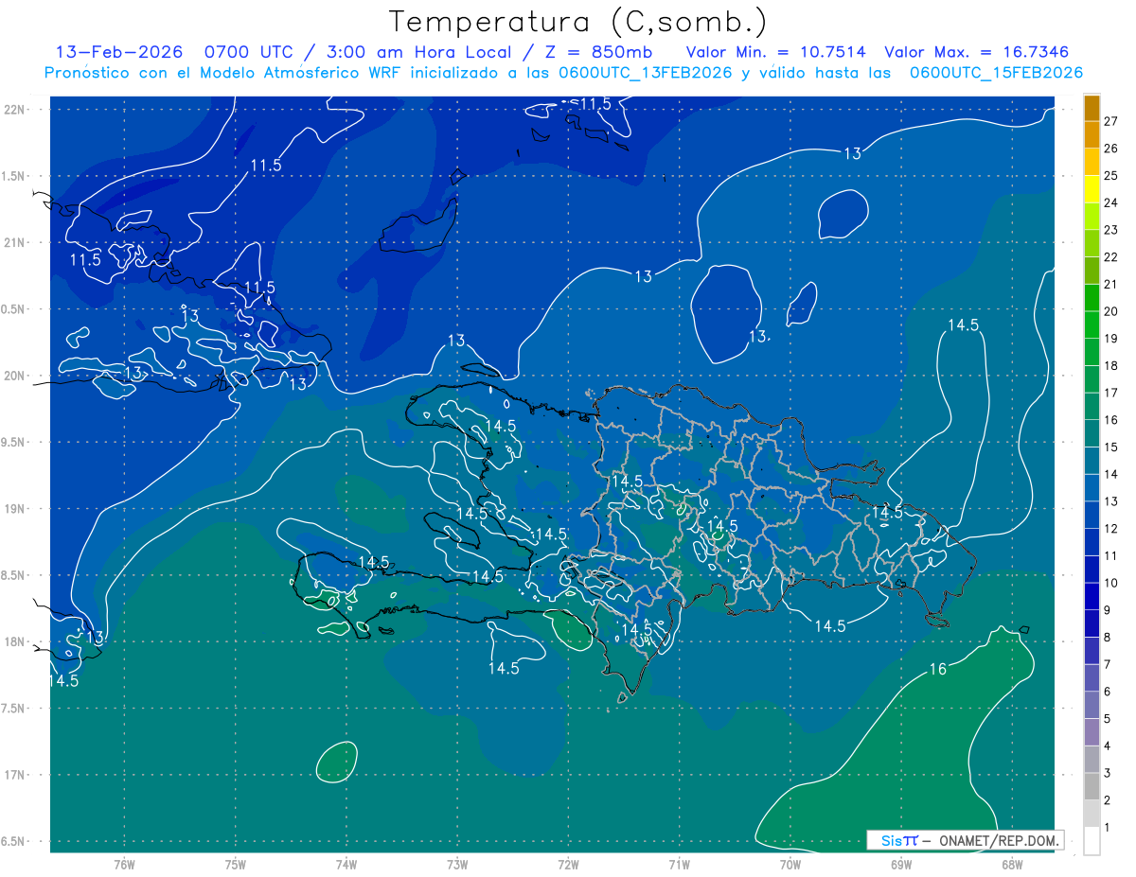Viewport: 1136px width, 877px height.
Task: Select the valid-until stamp "0600UTC_15FEB2026"
Action: click(996, 73)
